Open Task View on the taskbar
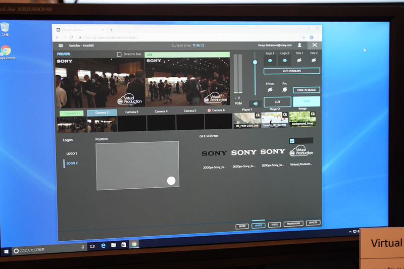Image resolution: width=404 pixels, height=269 pixels. click(92, 246)
